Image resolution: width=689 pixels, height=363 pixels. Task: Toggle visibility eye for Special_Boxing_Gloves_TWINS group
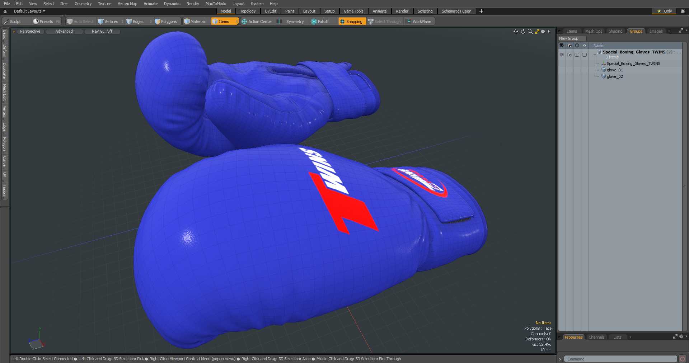562,55
